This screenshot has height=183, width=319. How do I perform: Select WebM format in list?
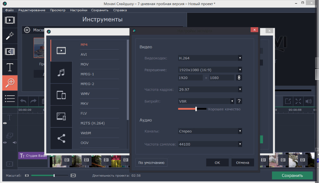(x=86, y=133)
